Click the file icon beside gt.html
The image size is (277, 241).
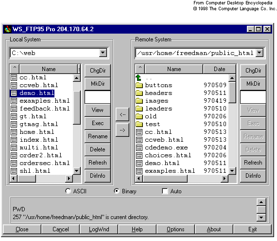click(x=14, y=116)
